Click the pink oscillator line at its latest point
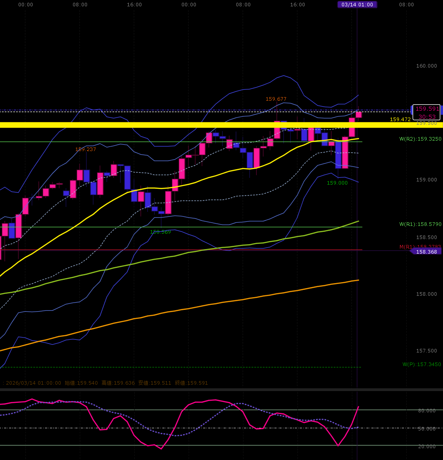 click(358, 407)
